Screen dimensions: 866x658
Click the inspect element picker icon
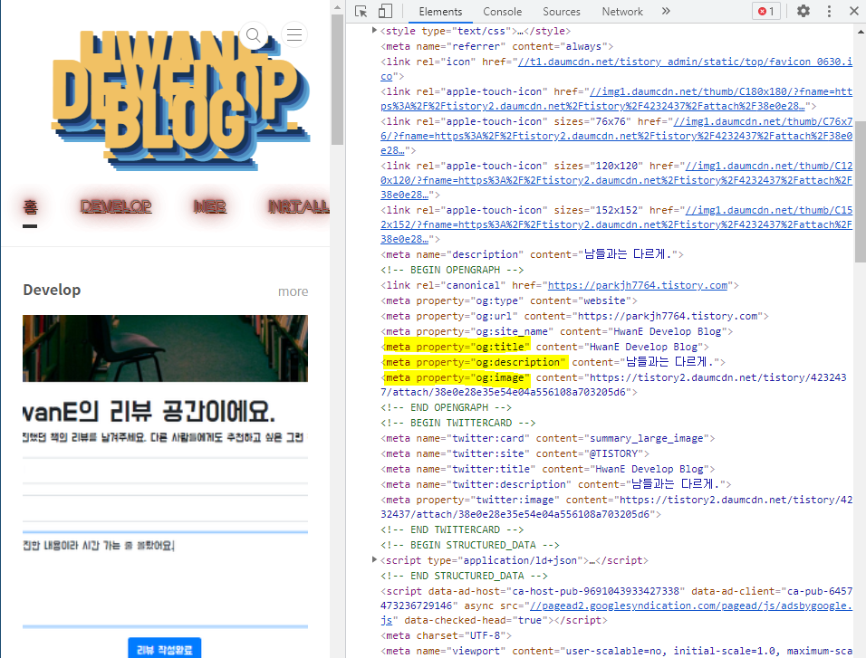click(361, 11)
